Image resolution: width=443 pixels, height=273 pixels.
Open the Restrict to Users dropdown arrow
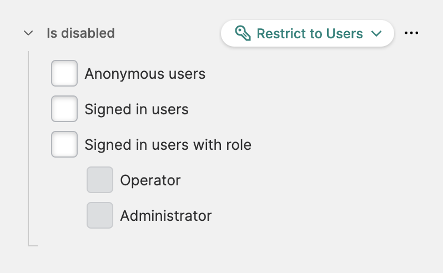[x=376, y=33]
